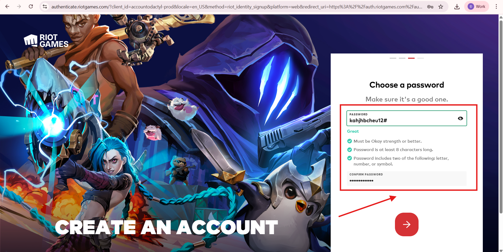Click the scrollbar up arrow

[501, 17]
